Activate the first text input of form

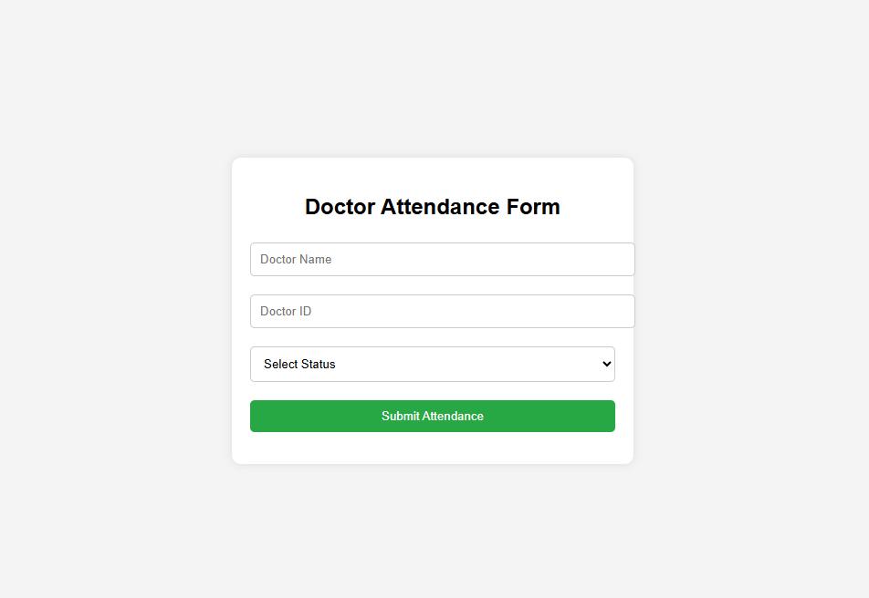442,259
